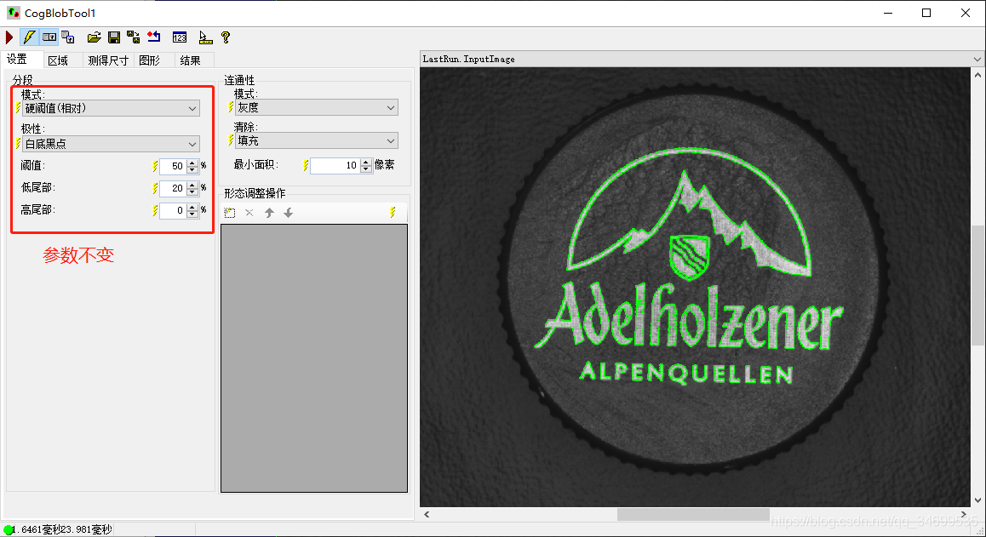Click lightning icon beside 最小面积
The image size is (986, 537).
(306, 165)
